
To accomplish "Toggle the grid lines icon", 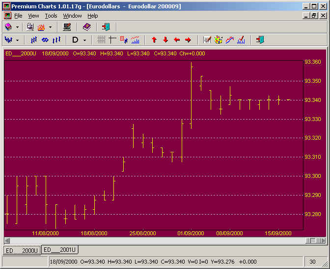I will [101, 40].
